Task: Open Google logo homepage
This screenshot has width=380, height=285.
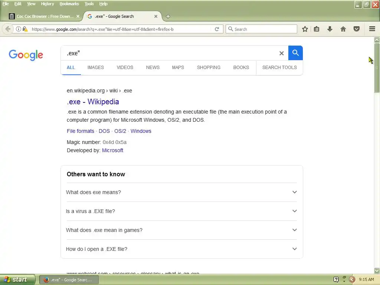Action: pos(26,55)
